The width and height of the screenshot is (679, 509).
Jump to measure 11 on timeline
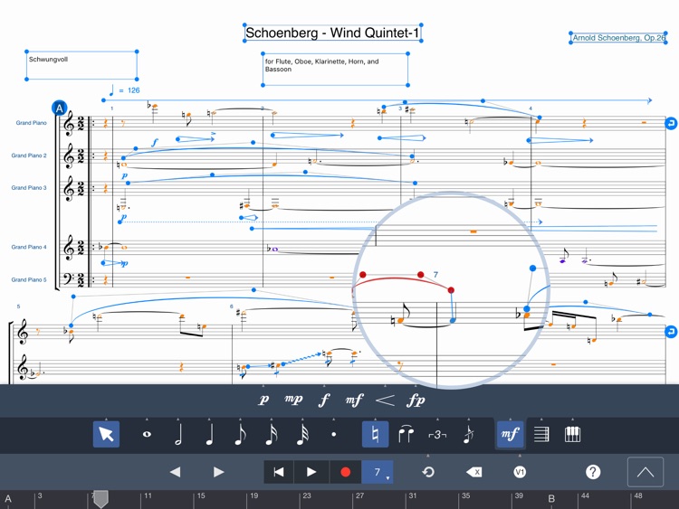[148, 495]
